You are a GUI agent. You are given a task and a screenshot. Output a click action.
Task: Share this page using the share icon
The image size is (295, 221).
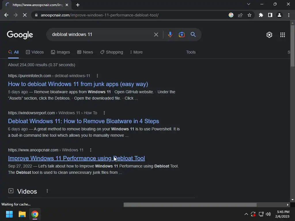coord(240,15)
